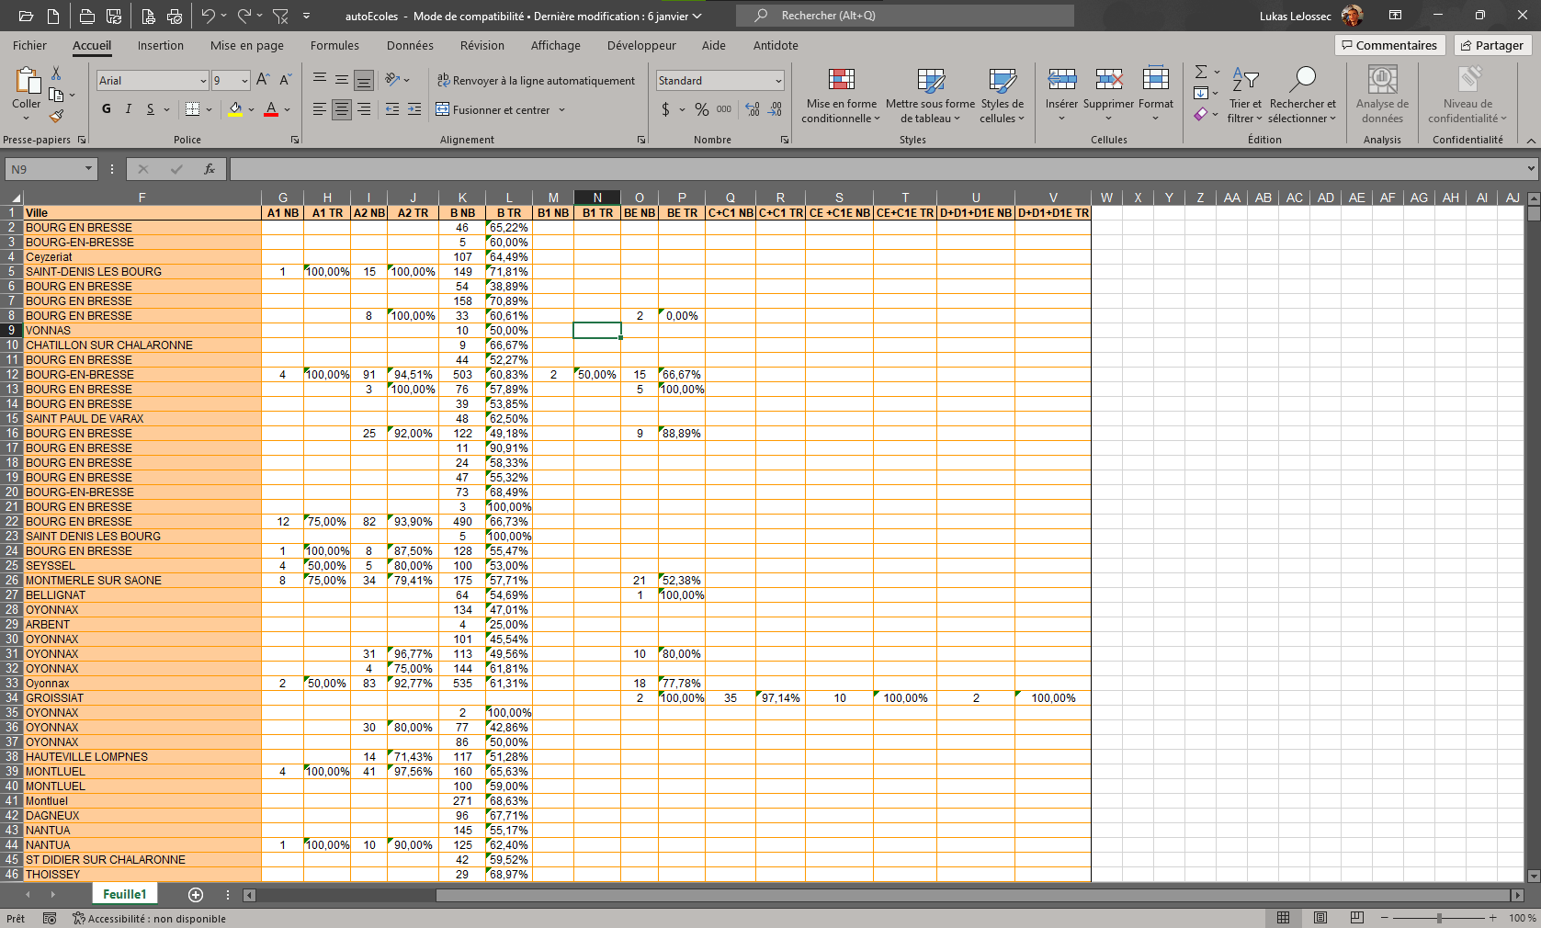The height and width of the screenshot is (928, 1541).
Task: Click the yellow fill color swatch
Action: [235, 109]
